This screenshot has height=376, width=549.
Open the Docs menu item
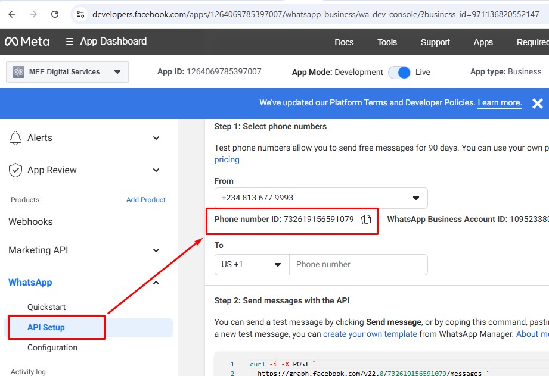coord(344,42)
